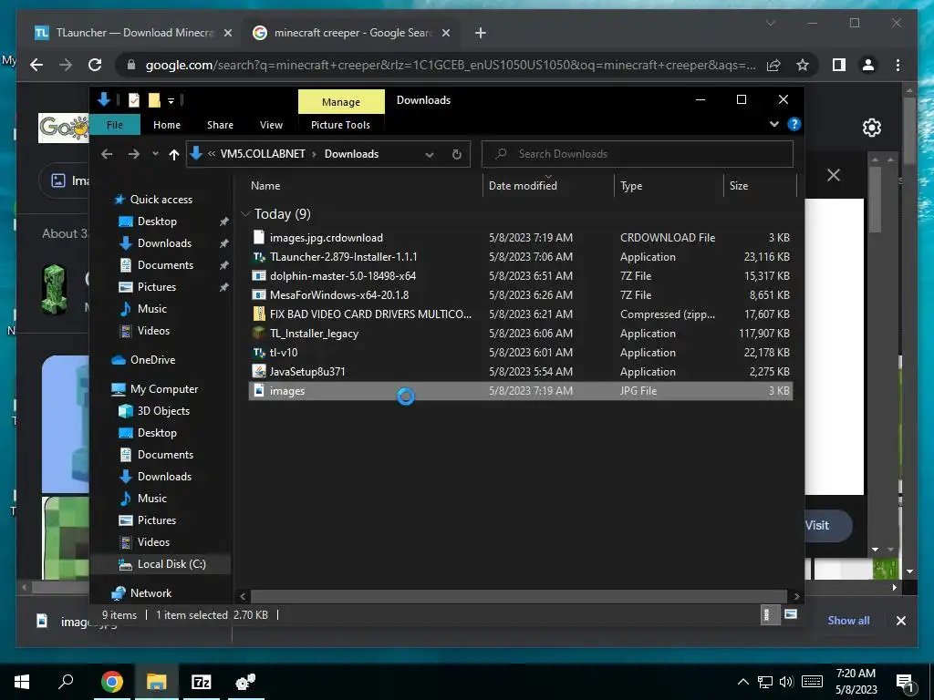Image resolution: width=934 pixels, height=700 pixels.
Task: Switch to large thumbnails view icon
Action: [x=791, y=615]
